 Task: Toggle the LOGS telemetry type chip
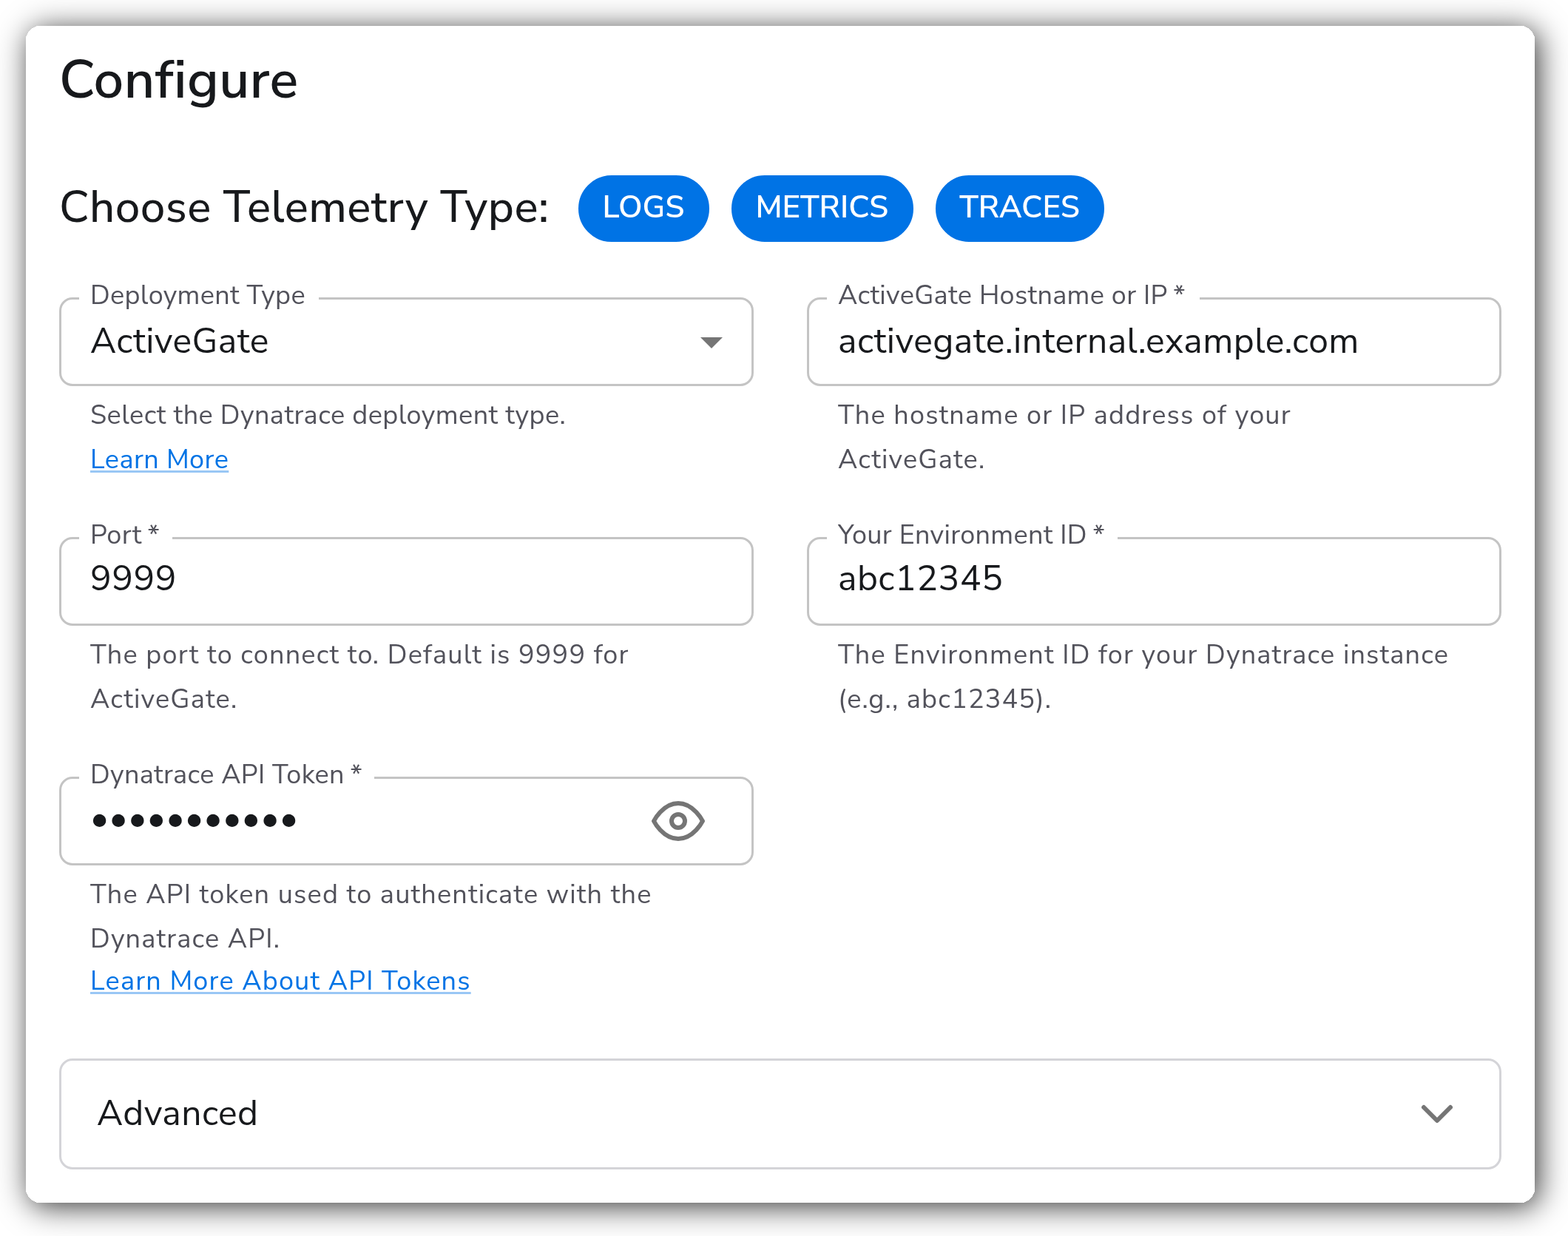(643, 208)
